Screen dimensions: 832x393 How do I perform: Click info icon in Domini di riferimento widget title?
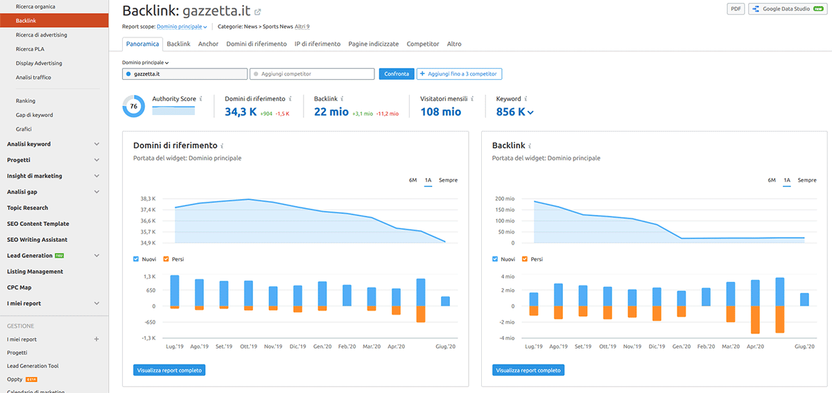point(222,146)
